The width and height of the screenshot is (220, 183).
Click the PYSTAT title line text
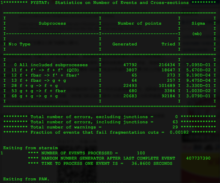click(108, 3)
